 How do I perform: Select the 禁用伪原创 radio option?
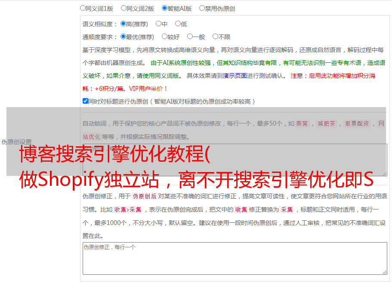[202, 8]
